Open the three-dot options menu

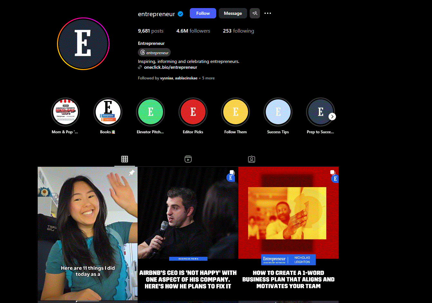(268, 13)
